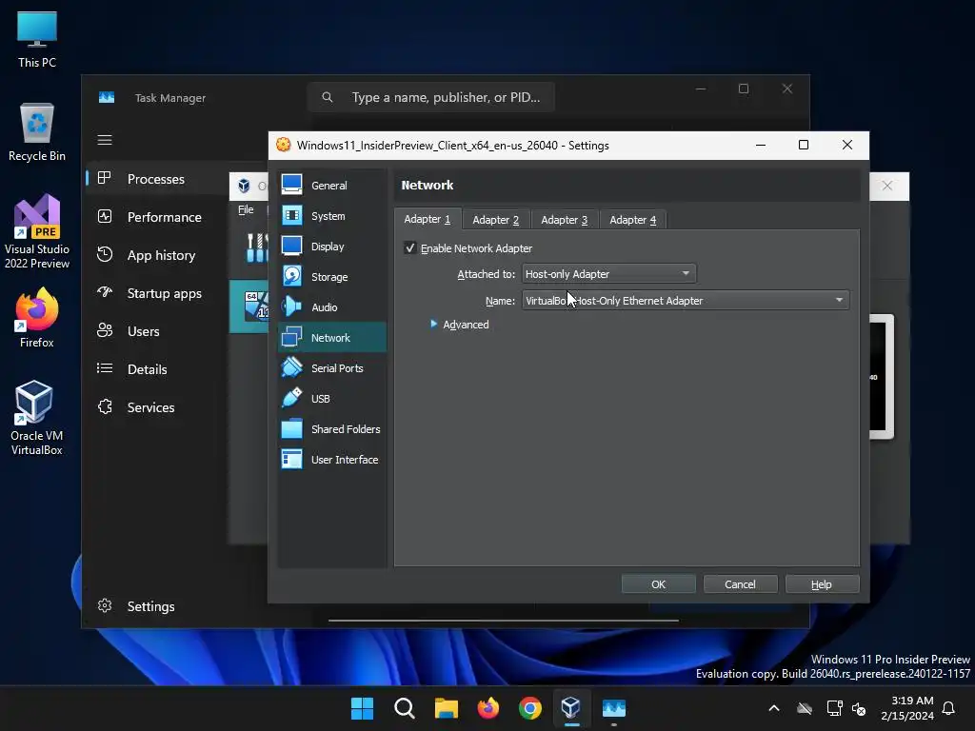Click the 3:19 AM clock in taskbar
The width and height of the screenshot is (975, 731).
pos(907,708)
